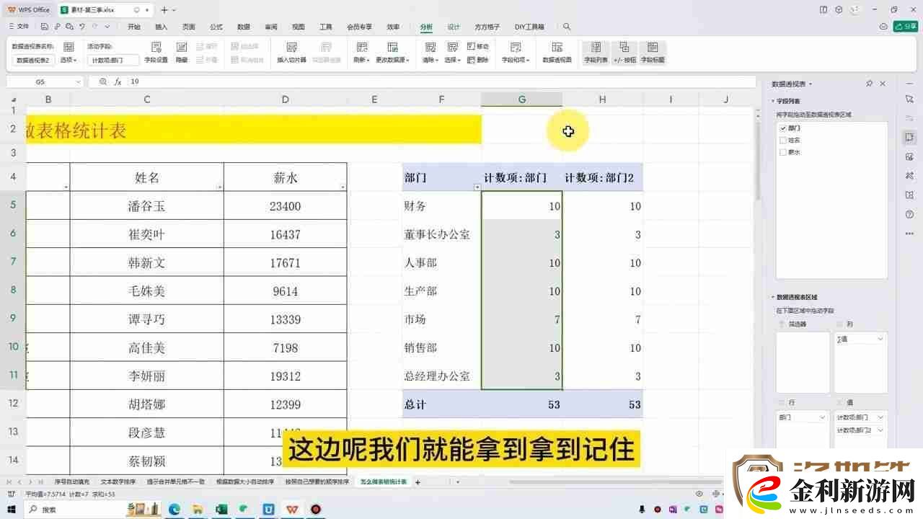Open the 部门 dropdown in the 行 area
Screen dimensions: 923x519
pyautogui.click(x=822, y=417)
